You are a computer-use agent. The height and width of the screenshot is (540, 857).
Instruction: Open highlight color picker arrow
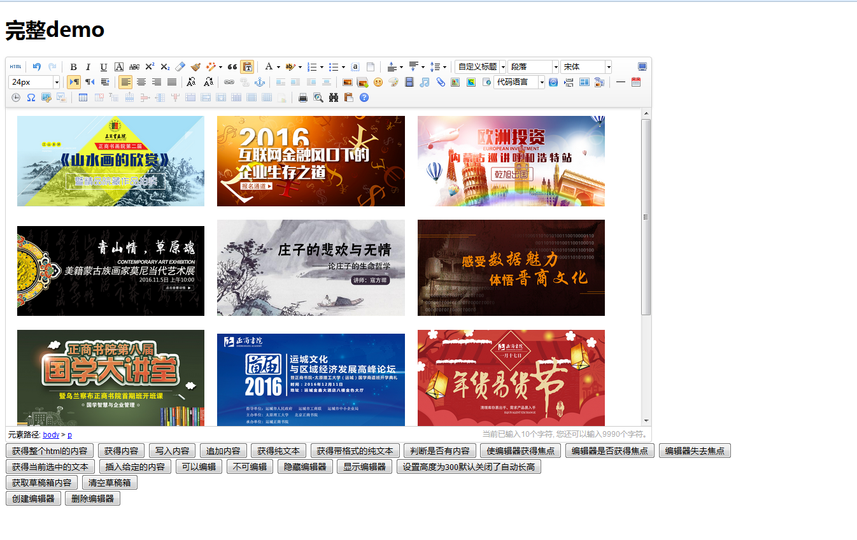[300, 67]
